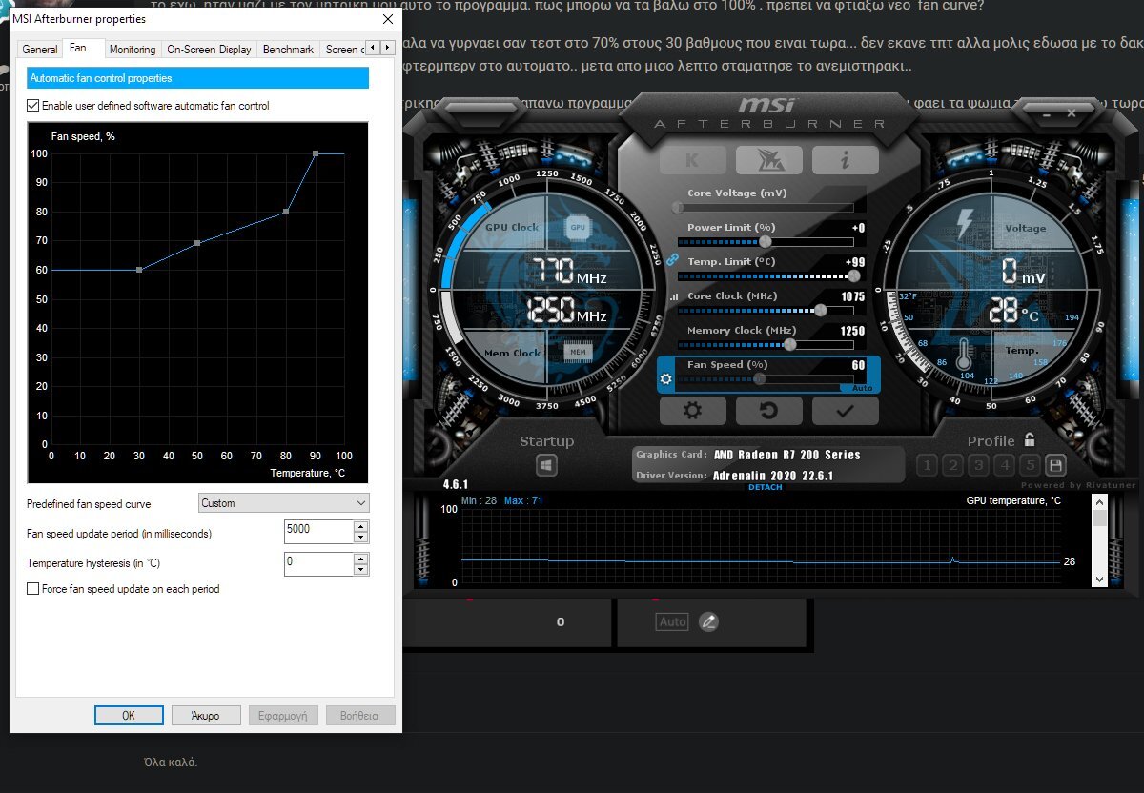This screenshot has height=793, width=1144.
Task: Apply settings with the checkmark button
Action: (x=845, y=411)
